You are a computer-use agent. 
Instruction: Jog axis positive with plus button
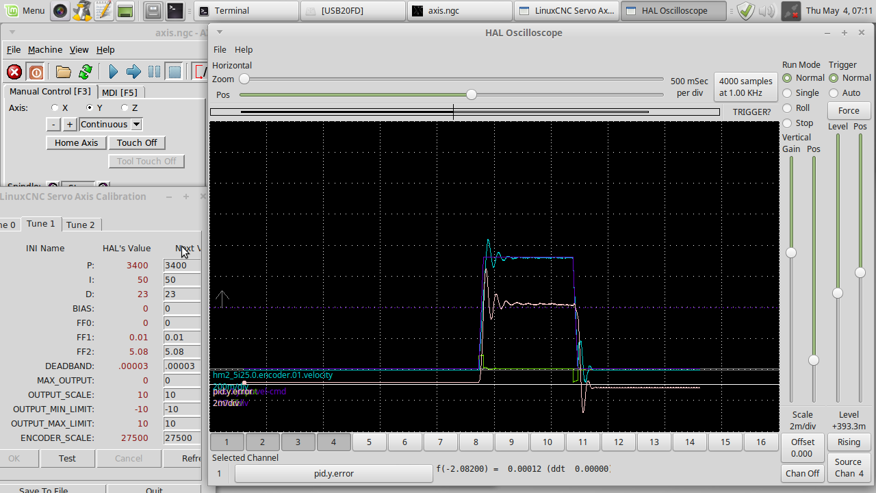(69, 124)
